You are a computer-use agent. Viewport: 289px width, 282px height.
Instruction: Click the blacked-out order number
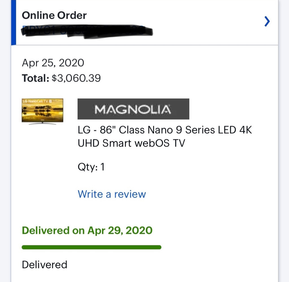click(x=87, y=30)
